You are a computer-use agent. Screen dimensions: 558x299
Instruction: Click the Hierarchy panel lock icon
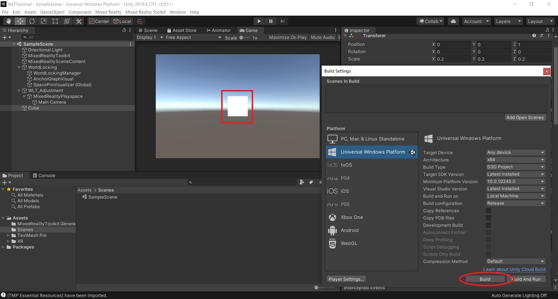(124, 30)
